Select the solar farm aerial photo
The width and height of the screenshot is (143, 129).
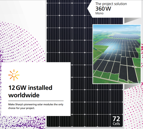(117, 54)
